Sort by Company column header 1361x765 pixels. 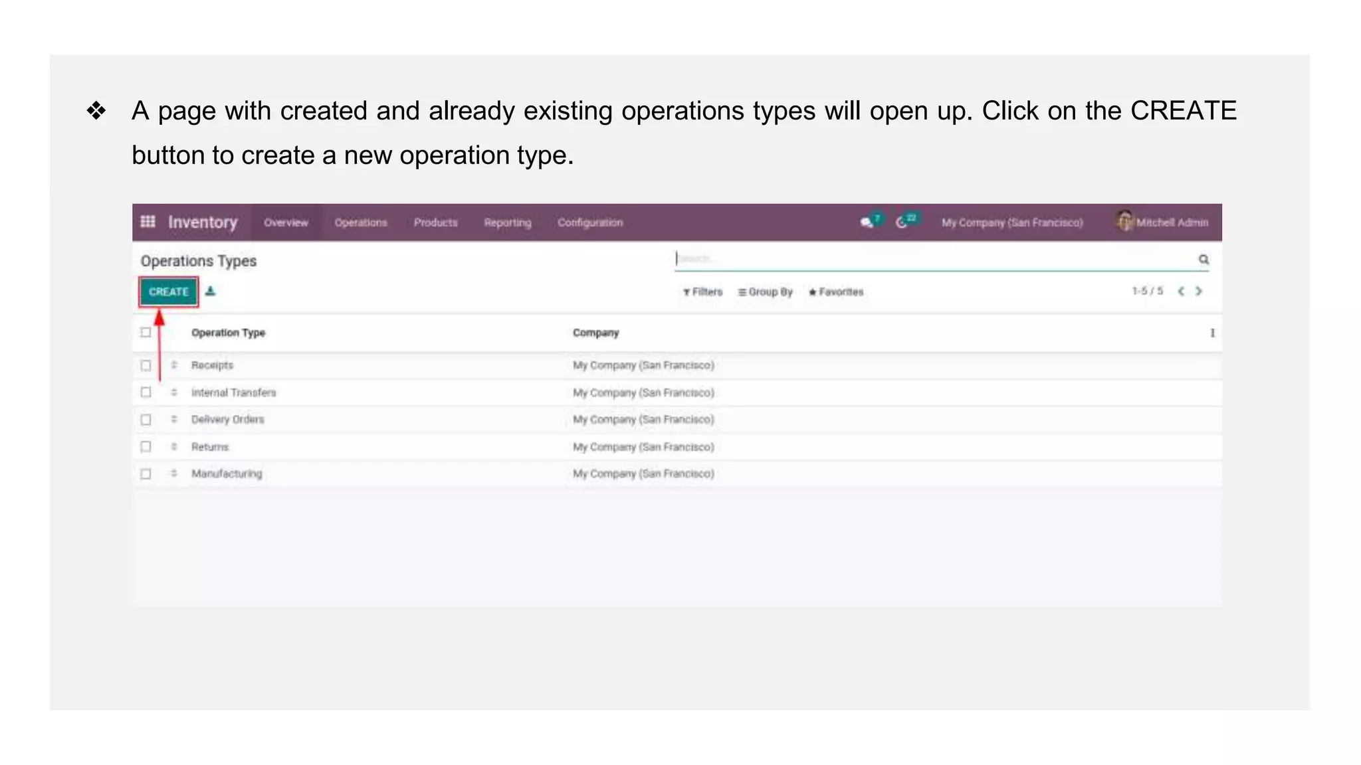(595, 333)
